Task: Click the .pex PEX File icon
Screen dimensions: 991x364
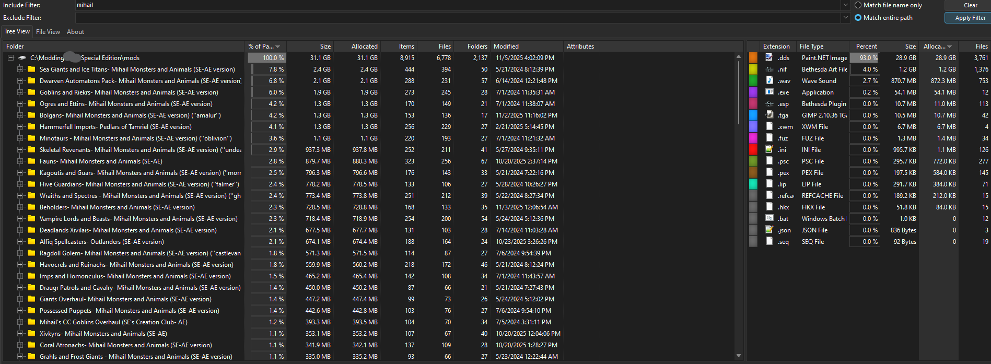Action: [x=769, y=172]
